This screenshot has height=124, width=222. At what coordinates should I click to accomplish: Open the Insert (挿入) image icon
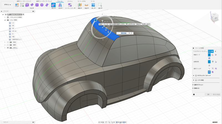click(93, 5)
